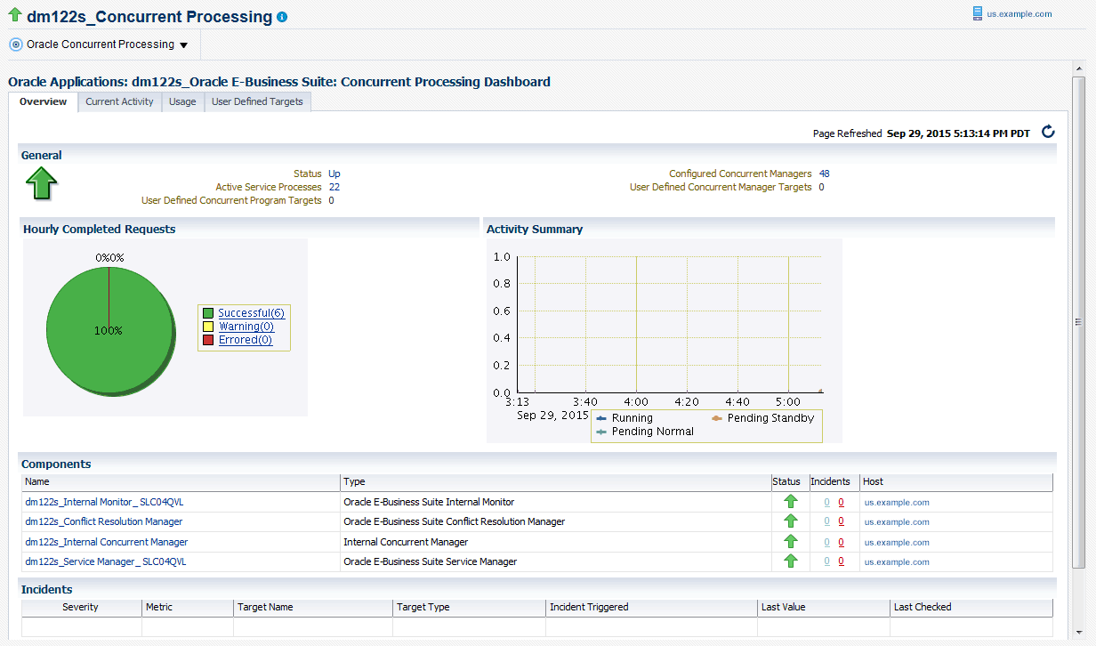Click status arrow for dm122s_Internal Monitor_SLC04QVL row
The image size is (1096, 646).
tap(791, 502)
